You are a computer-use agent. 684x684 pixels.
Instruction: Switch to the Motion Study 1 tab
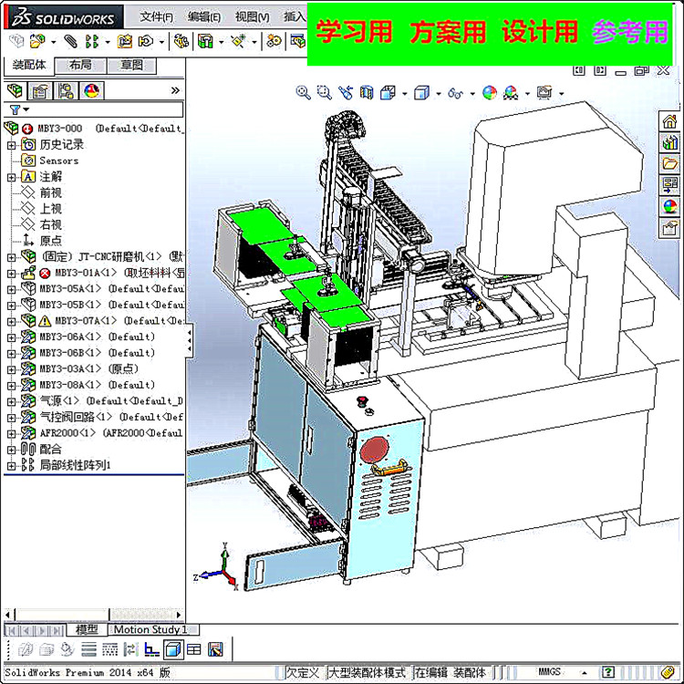click(150, 629)
